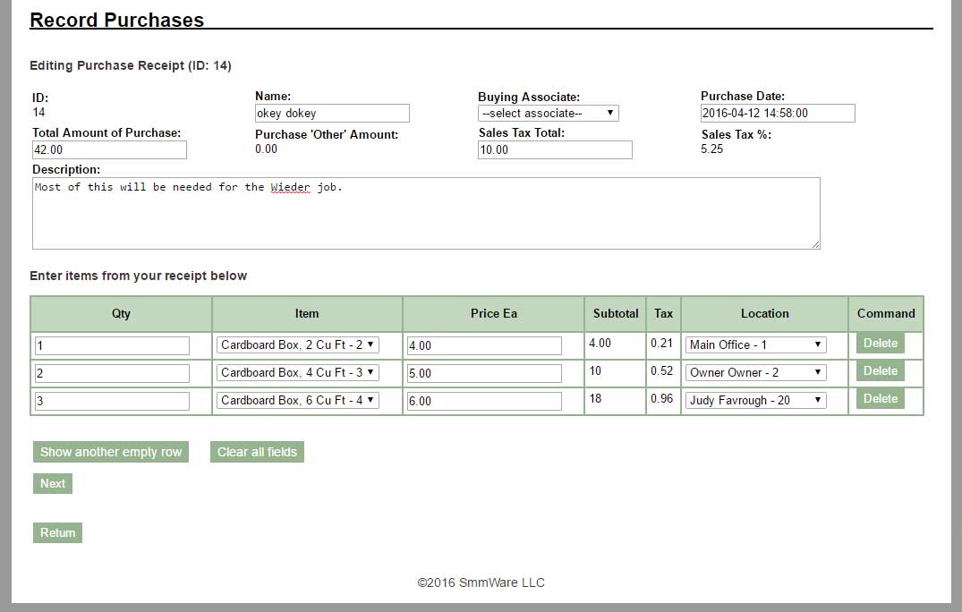Click the Record Purchases page heading

pyautogui.click(x=116, y=20)
